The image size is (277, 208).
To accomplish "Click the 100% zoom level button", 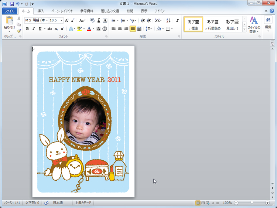I will [227, 203].
